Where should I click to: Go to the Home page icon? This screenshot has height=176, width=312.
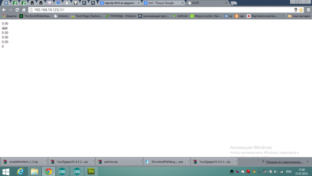tap(24, 10)
